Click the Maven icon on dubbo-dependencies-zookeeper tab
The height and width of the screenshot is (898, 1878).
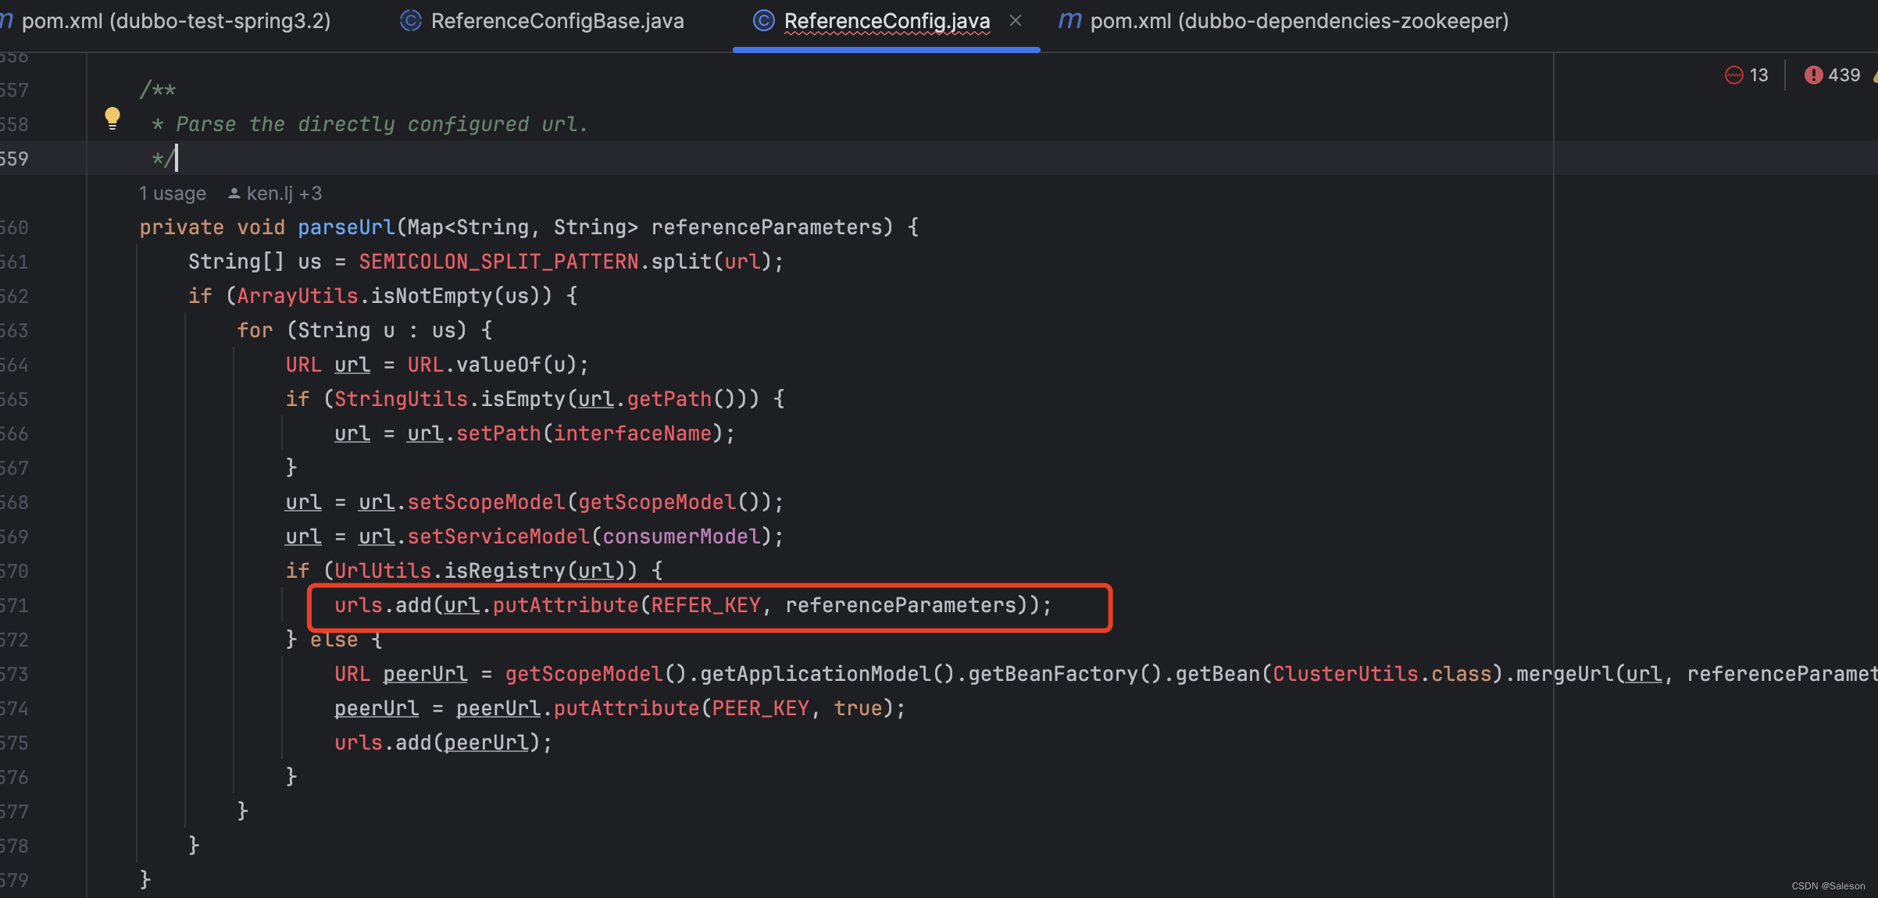1070,21
